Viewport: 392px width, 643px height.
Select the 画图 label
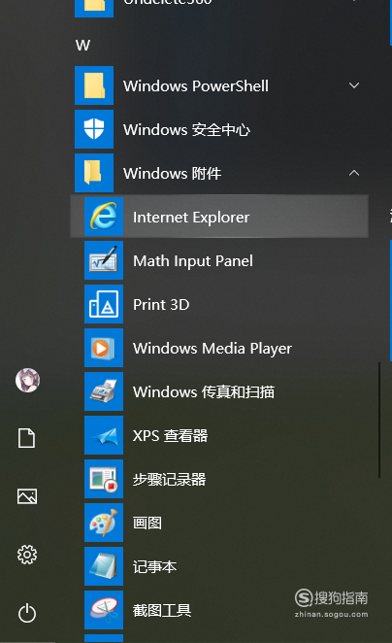click(x=147, y=523)
